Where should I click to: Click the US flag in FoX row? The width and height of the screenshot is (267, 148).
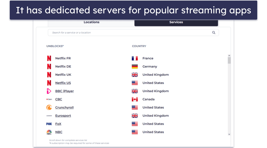click(x=135, y=124)
